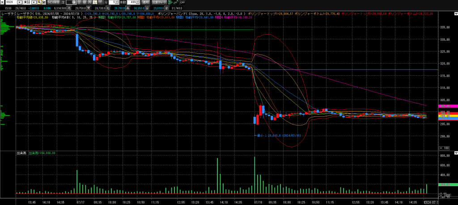Switch to 日 (daily) timeframe
Screen dimensions: 458x205
click(79, 2)
